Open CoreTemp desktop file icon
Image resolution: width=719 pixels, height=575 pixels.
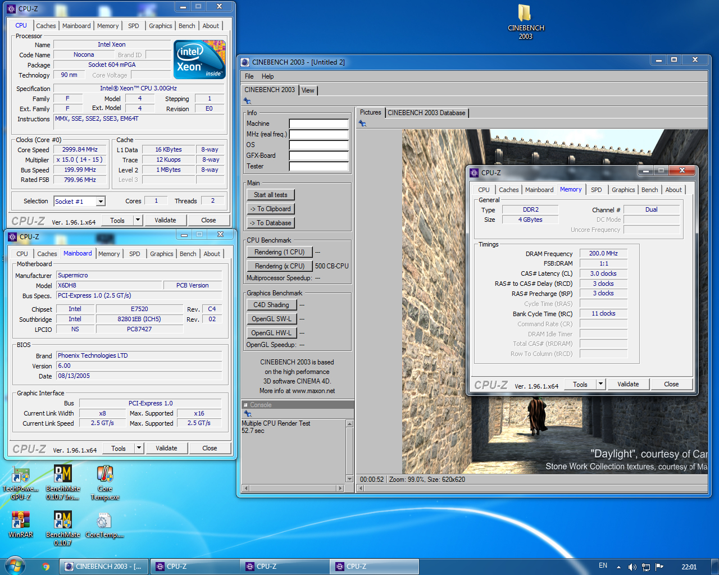point(104,525)
